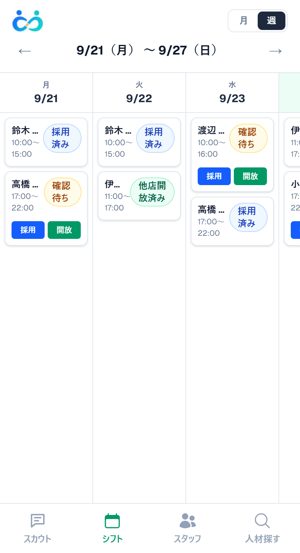The width and height of the screenshot is (300, 553).
Task: Select the 他店開放済み badge on 9/22
Action: pyautogui.click(x=152, y=192)
